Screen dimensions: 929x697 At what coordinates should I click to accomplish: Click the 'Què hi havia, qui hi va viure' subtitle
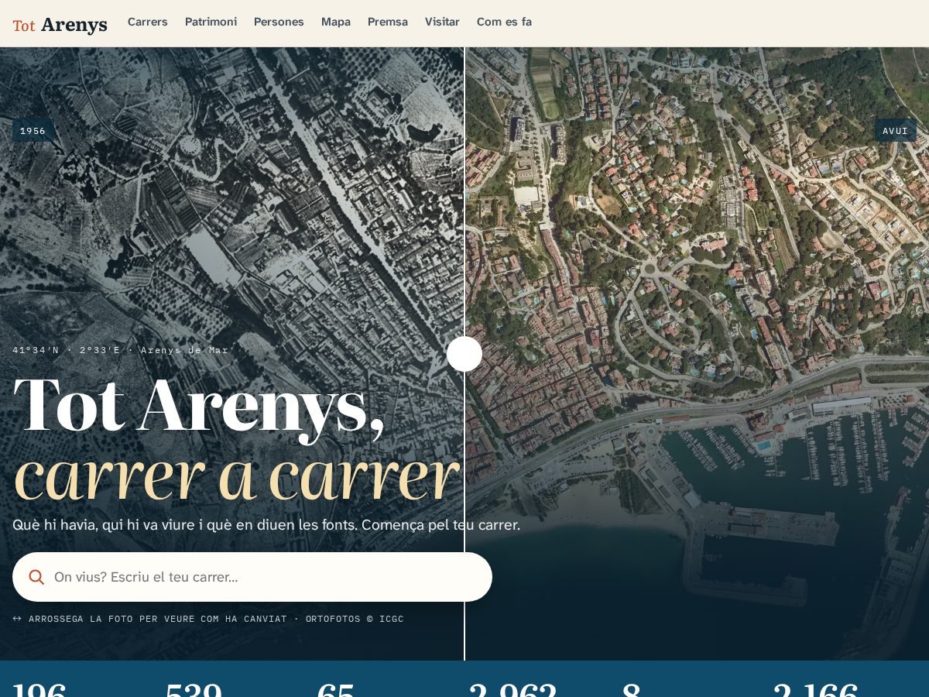coord(266,524)
